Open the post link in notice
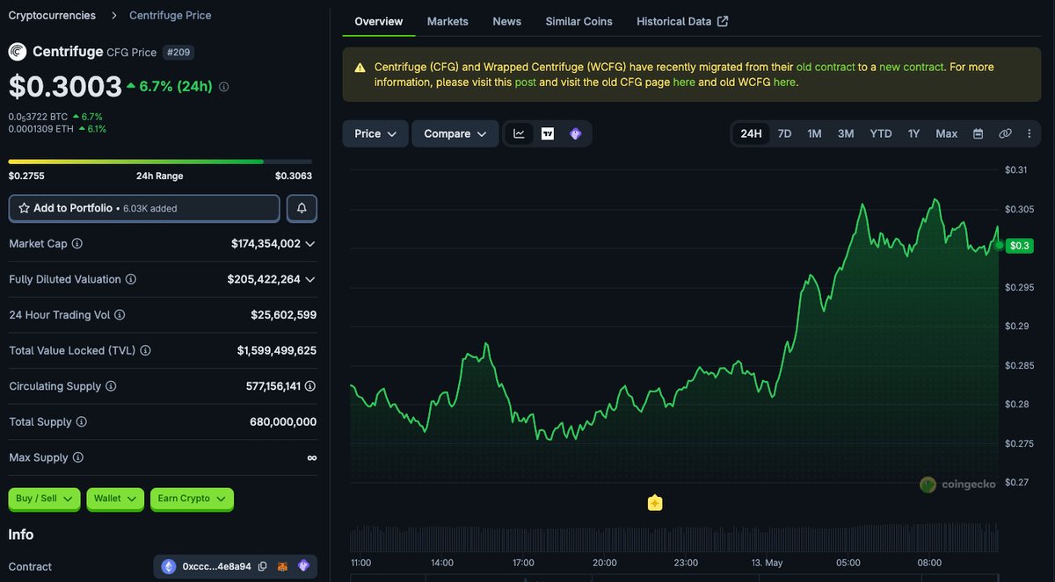 (x=526, y=83)
